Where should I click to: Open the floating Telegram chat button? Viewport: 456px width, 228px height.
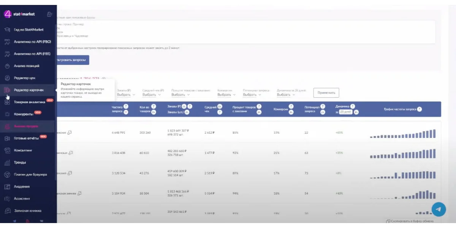pyautogui.click(x=438, y=209)
